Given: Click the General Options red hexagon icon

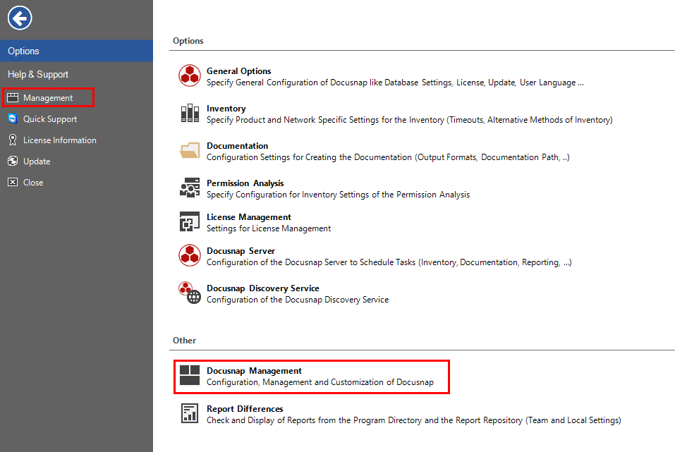Looking at the screenshot, I should click(190, 75).
